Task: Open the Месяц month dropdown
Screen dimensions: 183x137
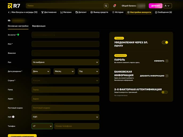Action: (64, 71)
